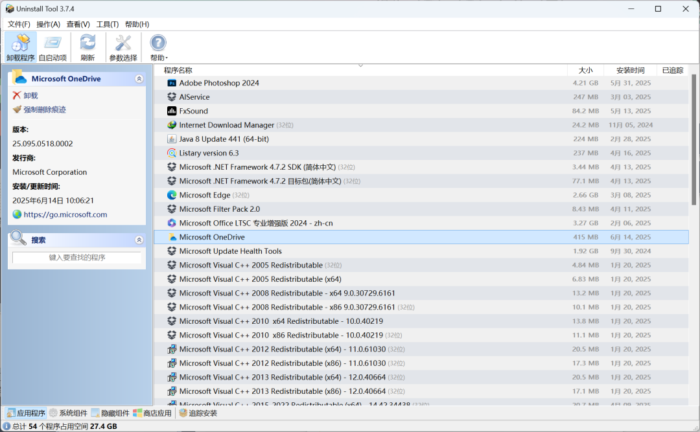Select the Listary version 6.3 name

pyautogui.click(x=209, y=153)
